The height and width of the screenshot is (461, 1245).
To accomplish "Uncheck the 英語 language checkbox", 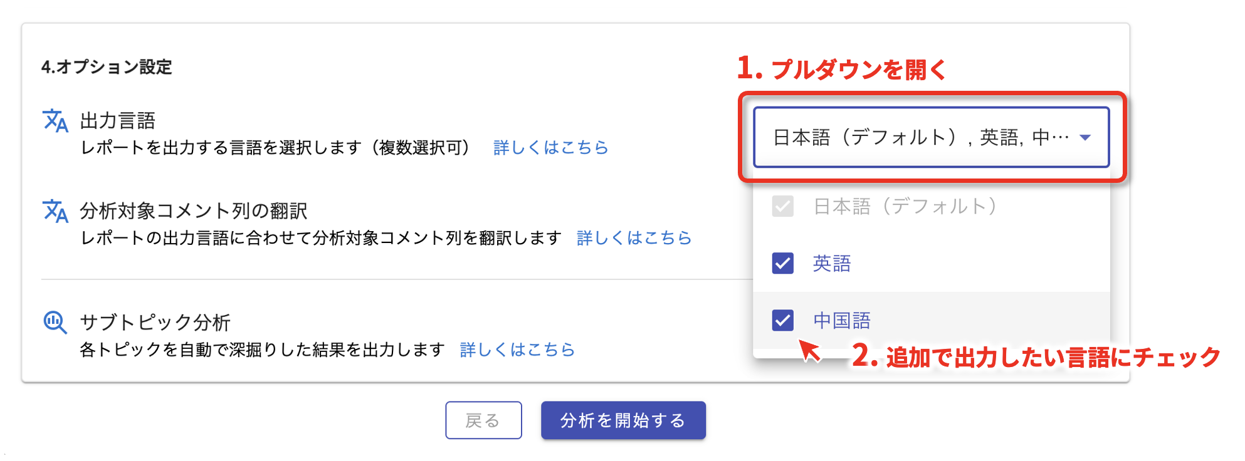I will pos(782,264).
